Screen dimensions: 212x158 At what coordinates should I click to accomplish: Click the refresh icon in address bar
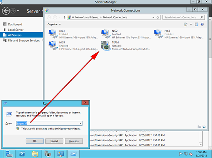(x=158, y=17)
